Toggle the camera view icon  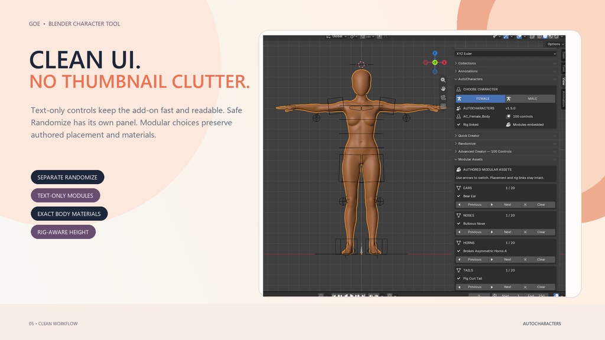coord(443,97)
